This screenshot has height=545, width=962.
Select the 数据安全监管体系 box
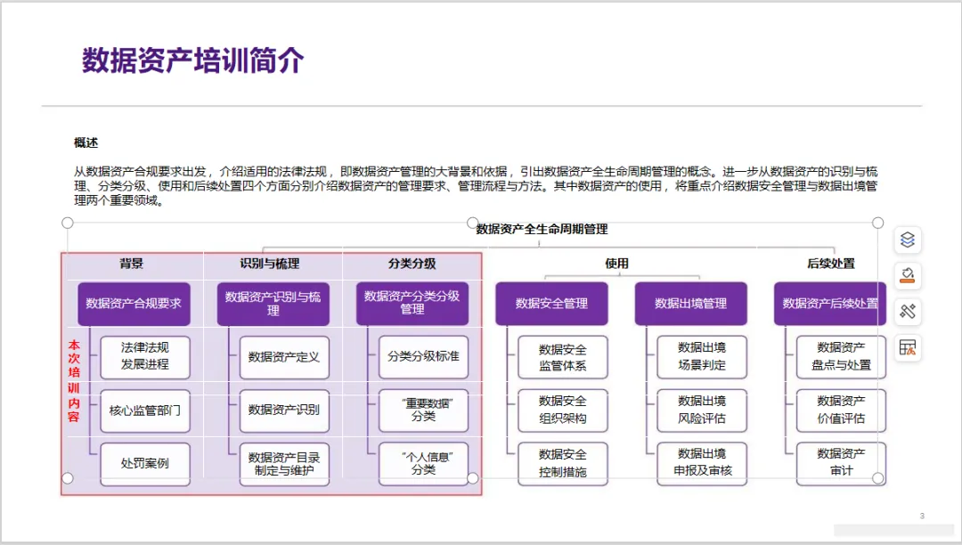pyautogui.click(x=563, y=357)
